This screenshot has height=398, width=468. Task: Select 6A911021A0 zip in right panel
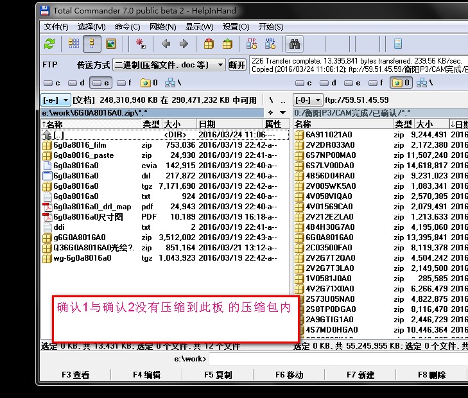point(381,135)
